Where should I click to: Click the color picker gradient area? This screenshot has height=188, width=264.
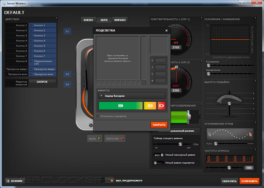click(118, 58)
